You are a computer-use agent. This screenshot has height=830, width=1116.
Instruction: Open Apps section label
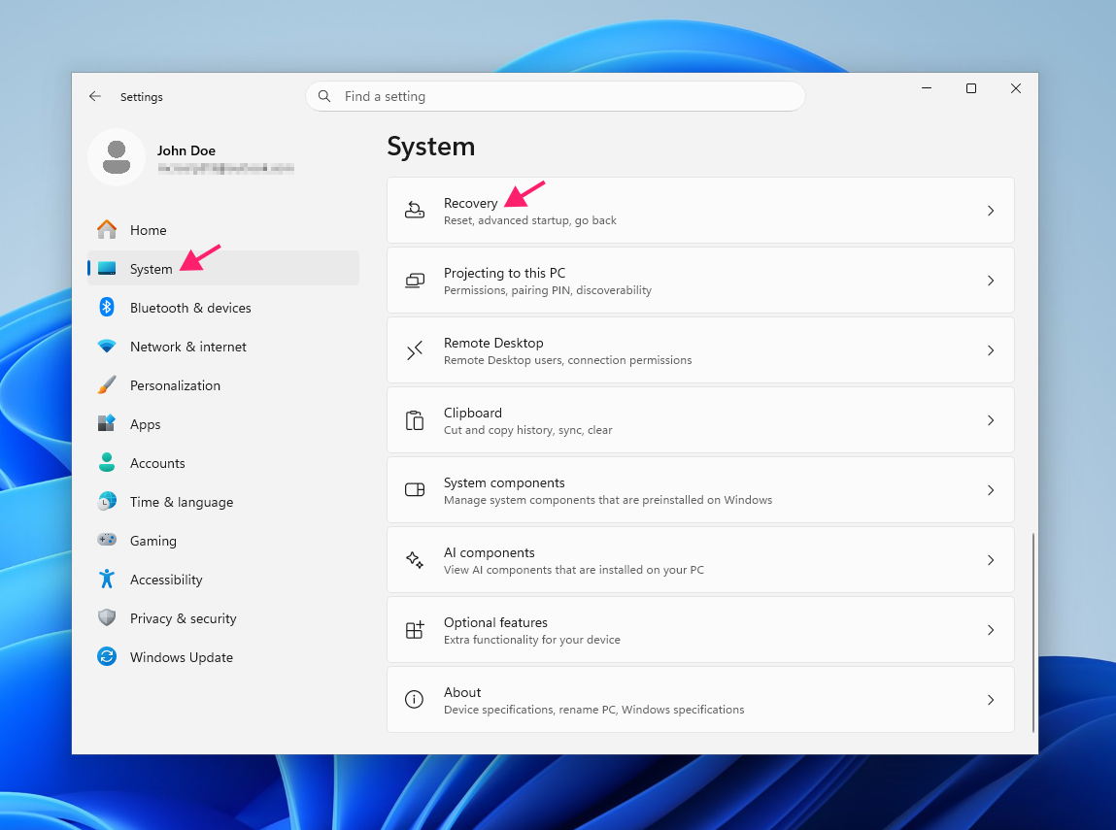(145, 424)
